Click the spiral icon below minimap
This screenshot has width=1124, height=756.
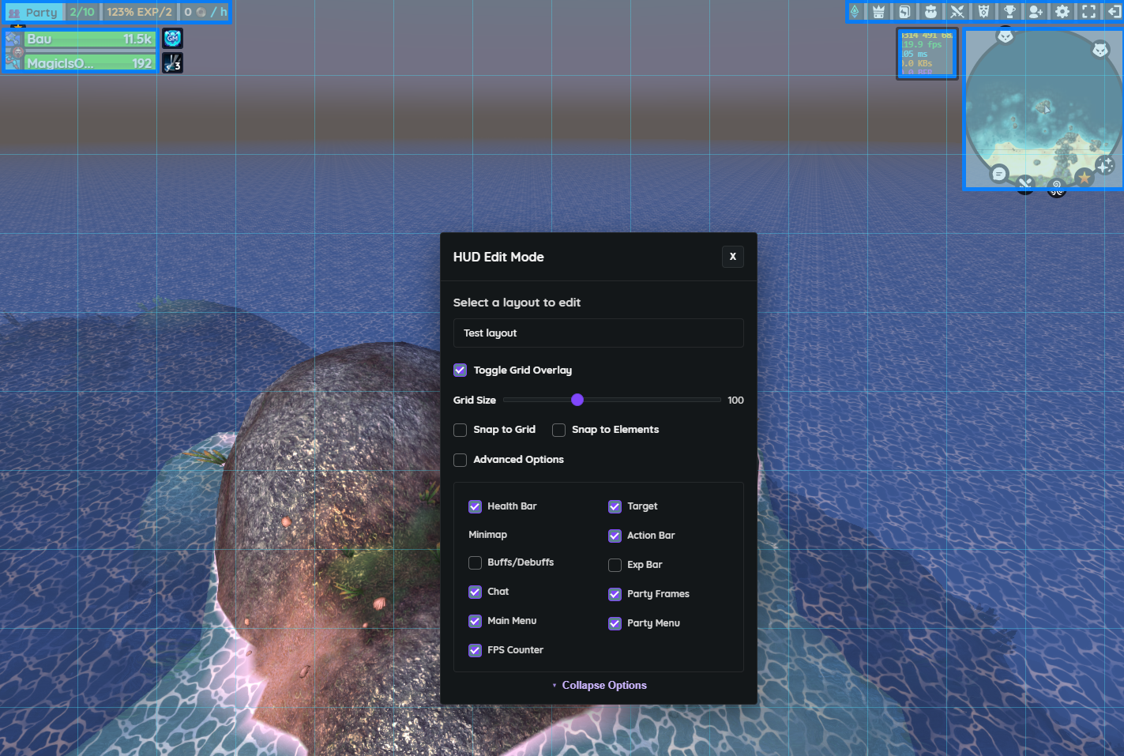(1057, 187)
